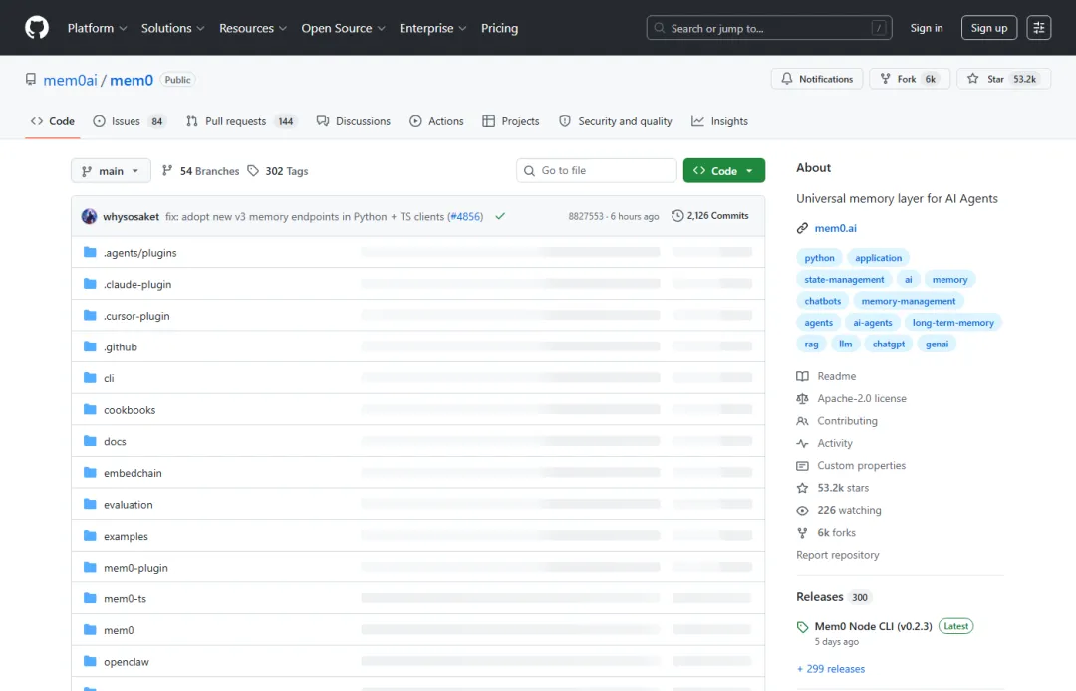Viewport: 1076px width, 691px height.
Task: Click the mem0-ts folder icon
Action: pos(90,598)
